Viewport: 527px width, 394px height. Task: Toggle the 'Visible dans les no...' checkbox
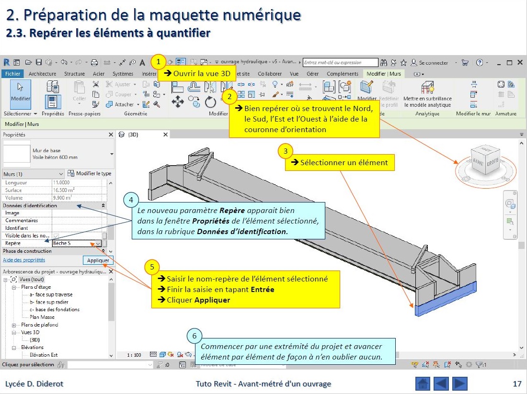tap(56, 236)
